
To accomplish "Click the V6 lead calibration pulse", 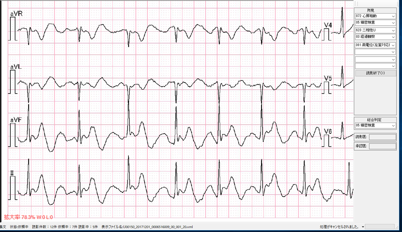I will pos(327,140).
